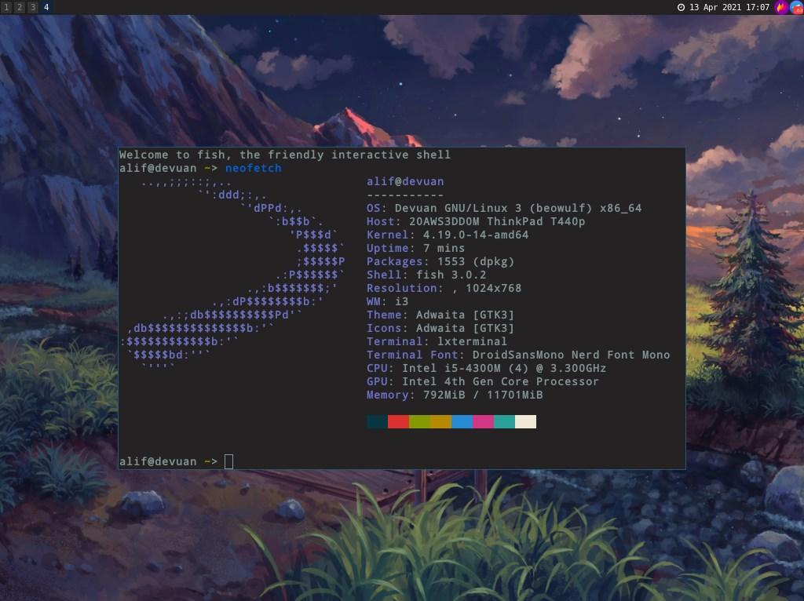Click the "Shell: fish 3.0.2" line
The image size is (804, 601).
[426, 275]
